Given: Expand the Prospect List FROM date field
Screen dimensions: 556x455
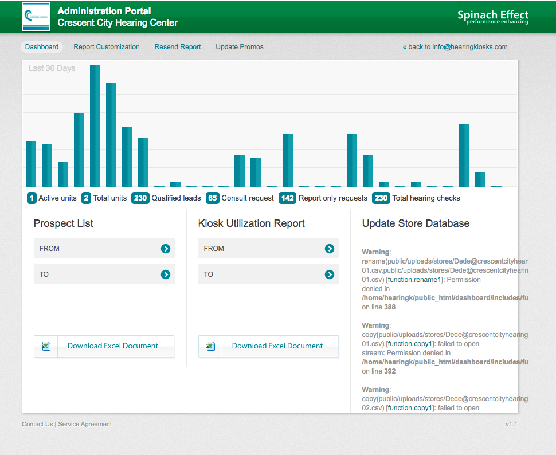Looking at the screenshot, I should coord(97,249).
